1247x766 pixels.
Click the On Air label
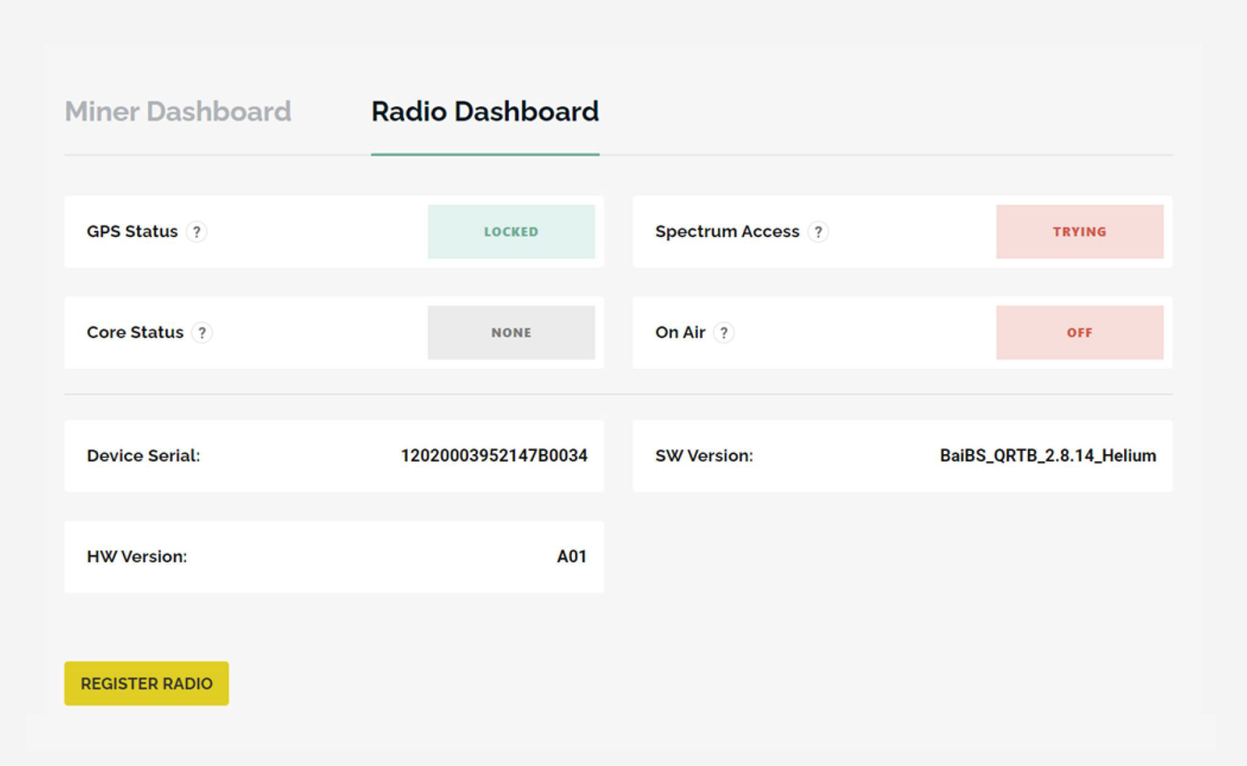pos(680,332)
